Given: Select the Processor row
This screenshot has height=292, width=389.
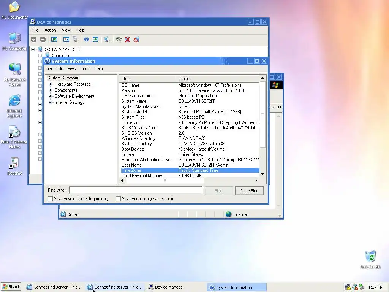Looking at the screenshot, I should (x=190, y=122).
